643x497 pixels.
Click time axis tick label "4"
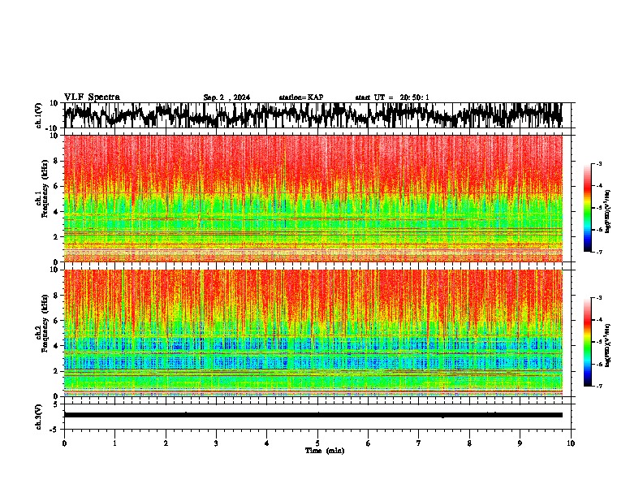(267, 443)
